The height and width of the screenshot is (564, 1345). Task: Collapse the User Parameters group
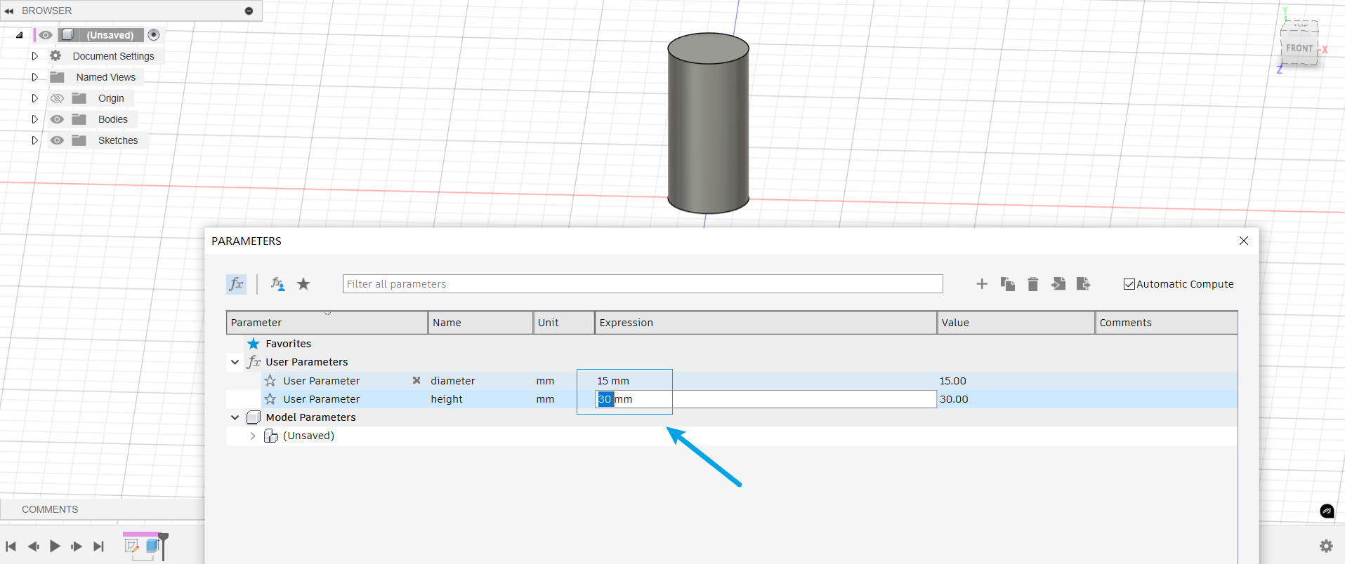[x=235, y=362]
